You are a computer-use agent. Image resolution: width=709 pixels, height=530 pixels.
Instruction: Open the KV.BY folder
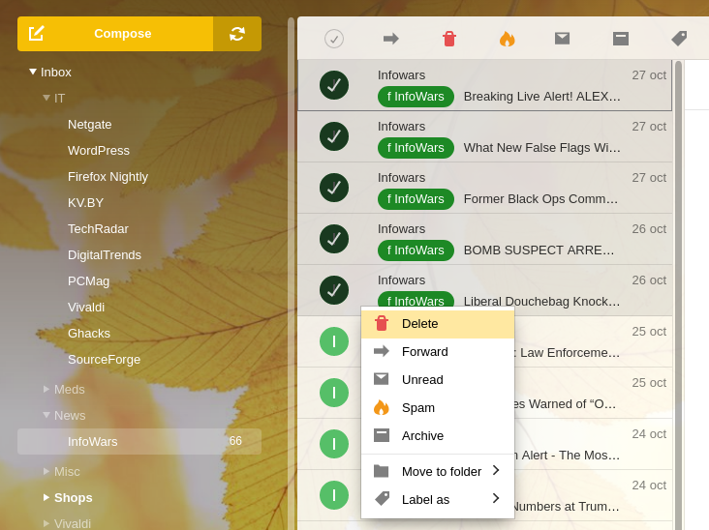coord(85,203)
